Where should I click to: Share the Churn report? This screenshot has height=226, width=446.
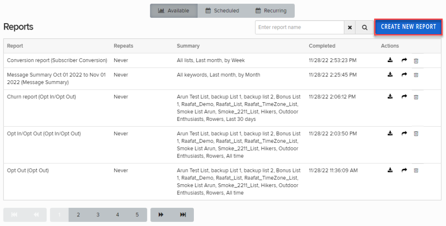404,96
